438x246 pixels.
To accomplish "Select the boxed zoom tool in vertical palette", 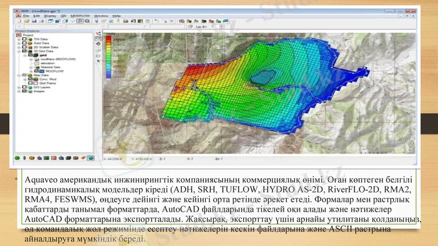I will pyautogui.click(x=99, y=39).
